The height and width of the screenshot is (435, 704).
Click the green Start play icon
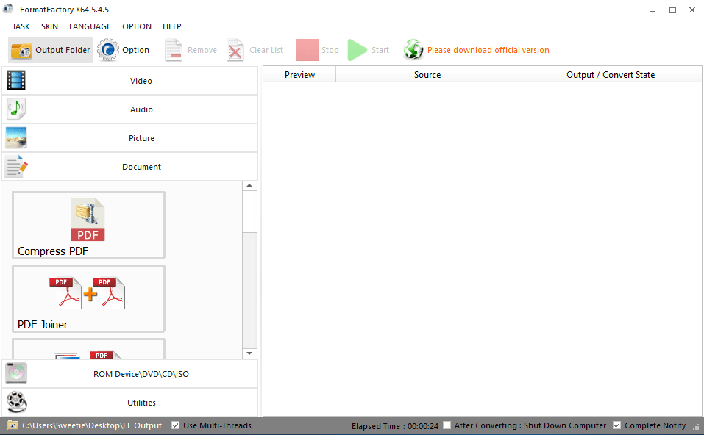click(358, 50)
